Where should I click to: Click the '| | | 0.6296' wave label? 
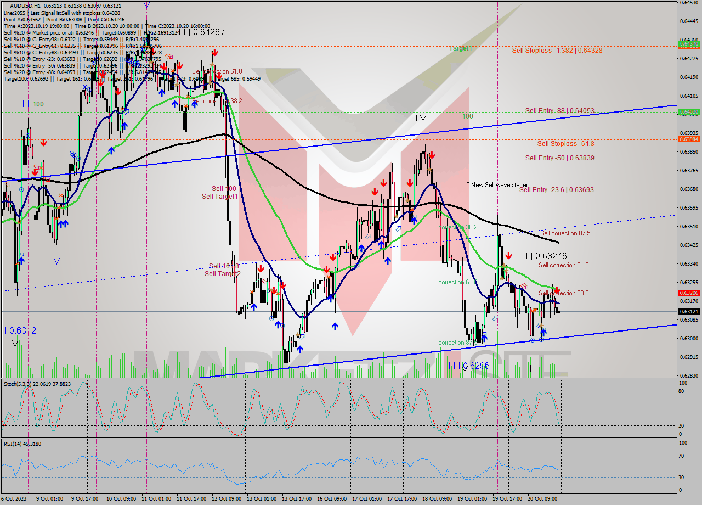pos(468,366)
